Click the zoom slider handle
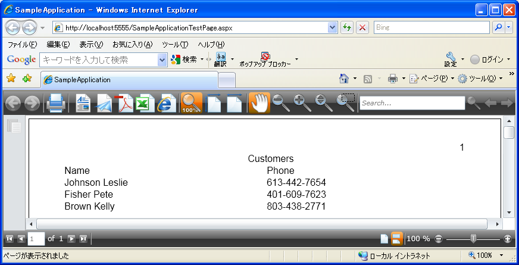Screen dimensions: 519x265 (x=474, y=239)
